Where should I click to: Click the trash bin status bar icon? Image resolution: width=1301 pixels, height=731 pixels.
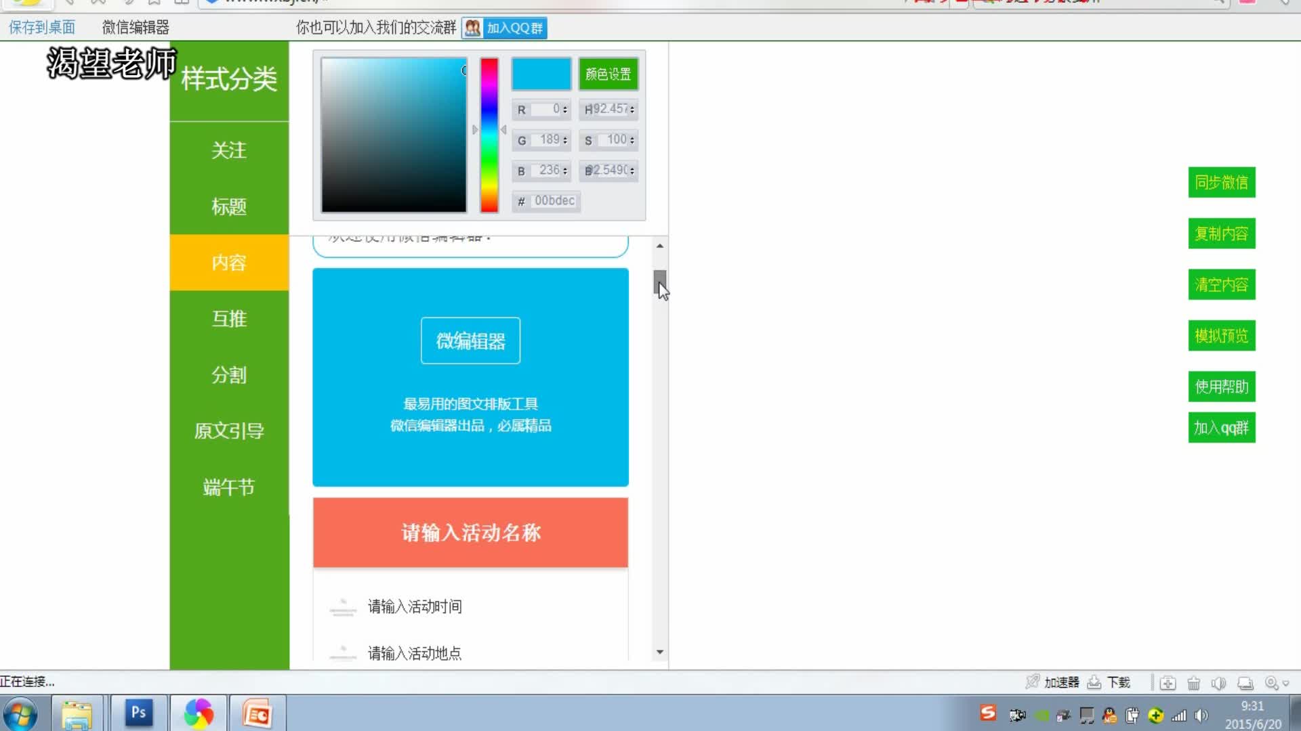(x=1193, y=683)
